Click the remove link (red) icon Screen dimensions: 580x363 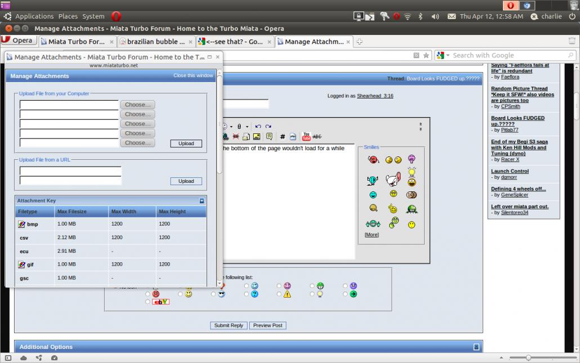[x=236, y=137]
